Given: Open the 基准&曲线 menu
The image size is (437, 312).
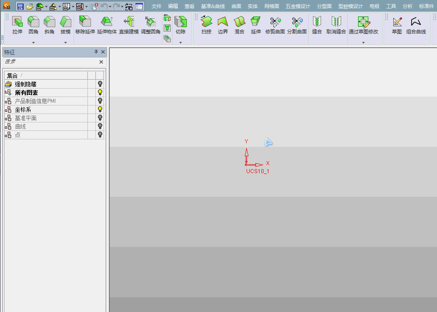Looking at the screenshot, I should [x=213, y=6].
